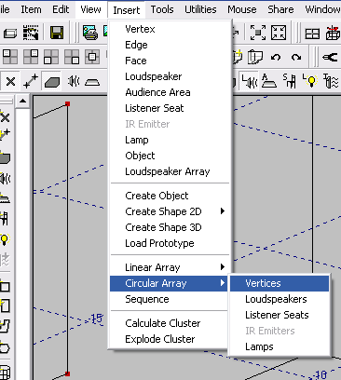Open the Insert menu
Viewport: 341px width, 380px height.
tap(127, 10)
